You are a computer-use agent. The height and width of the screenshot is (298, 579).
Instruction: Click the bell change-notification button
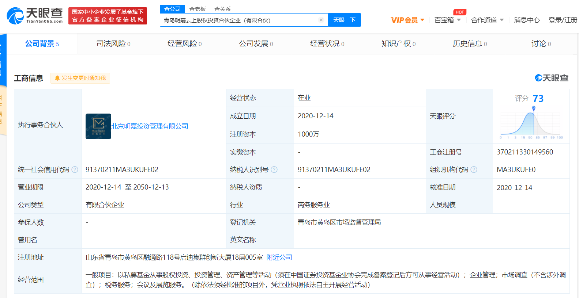click(x=80, y=78)
